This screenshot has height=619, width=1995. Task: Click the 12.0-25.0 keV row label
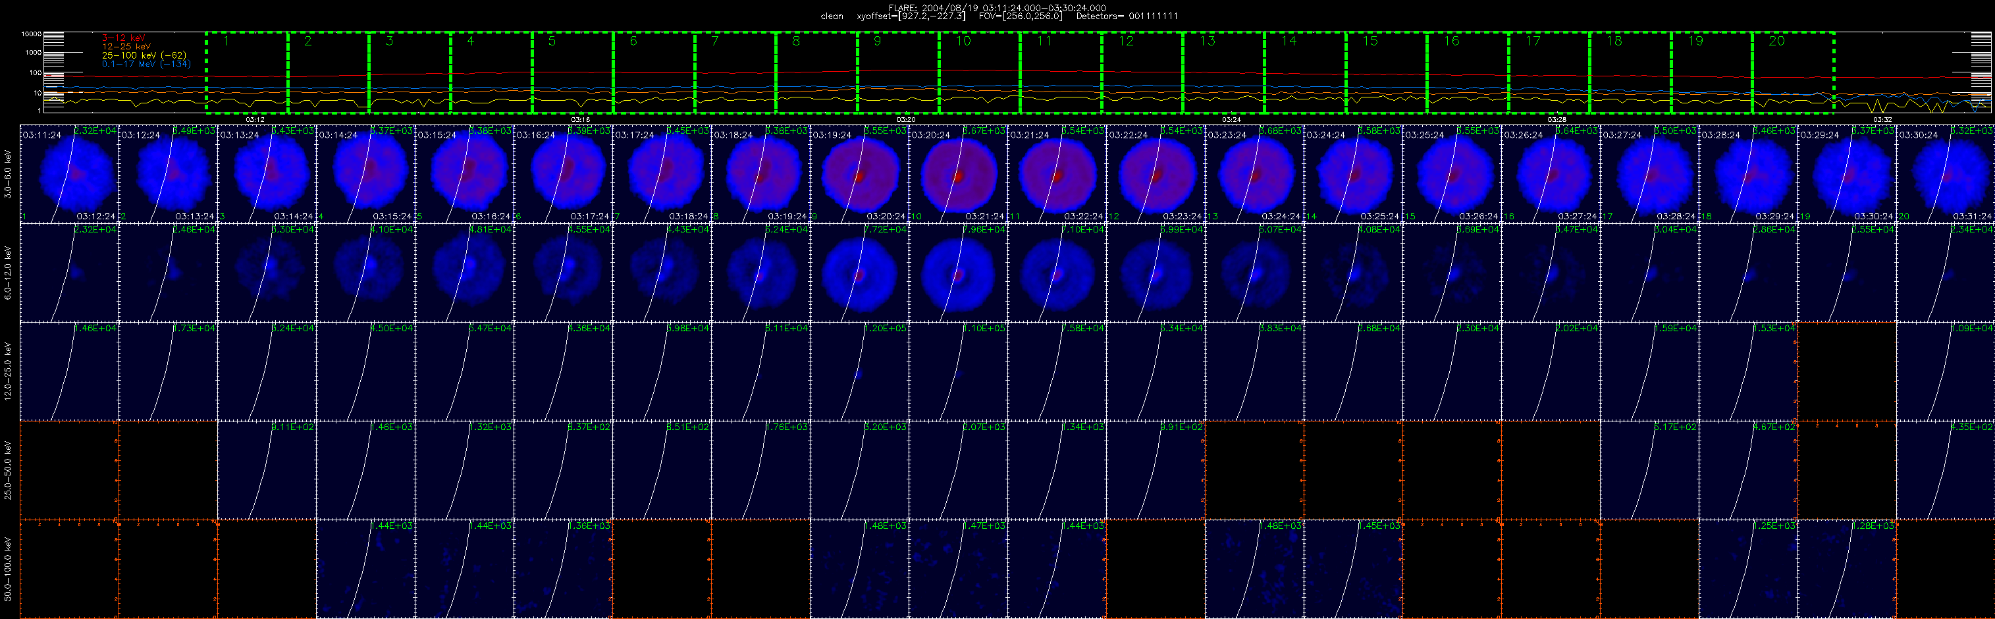click(8, 371)
